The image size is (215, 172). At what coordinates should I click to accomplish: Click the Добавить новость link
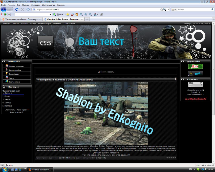[x=106, y=72]
